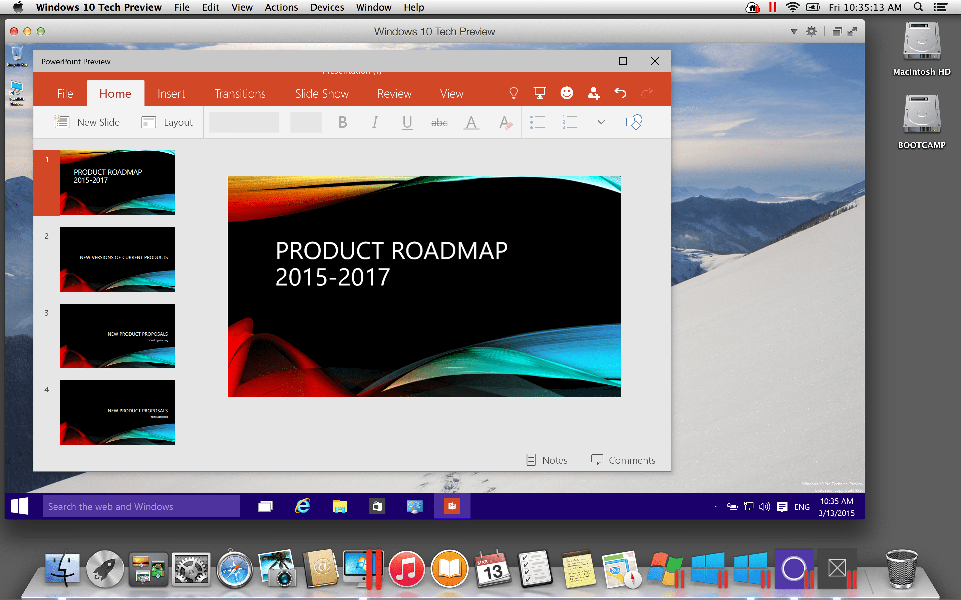The image size is (961, 600).
Task: Open Spotlight search in menu bar
Action: pos(918,7)
